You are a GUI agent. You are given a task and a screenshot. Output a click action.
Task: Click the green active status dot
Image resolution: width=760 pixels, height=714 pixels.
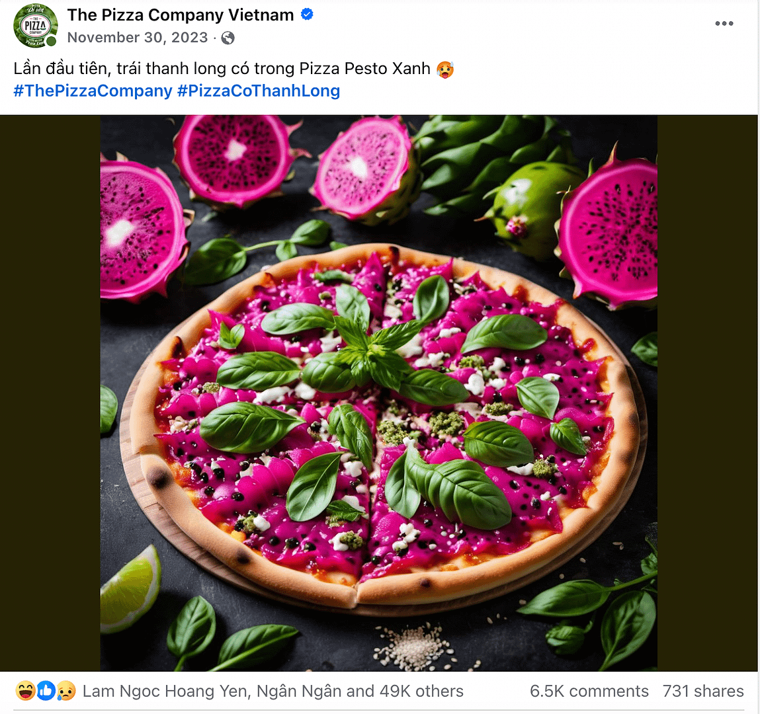(x=52, y=42)
